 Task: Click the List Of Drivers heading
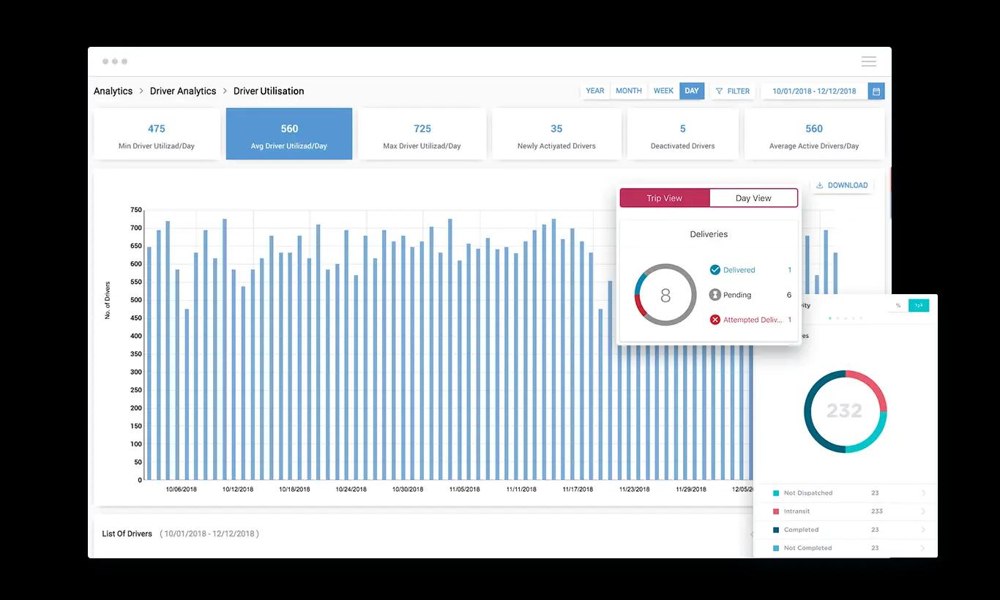[x=127, y=534]
